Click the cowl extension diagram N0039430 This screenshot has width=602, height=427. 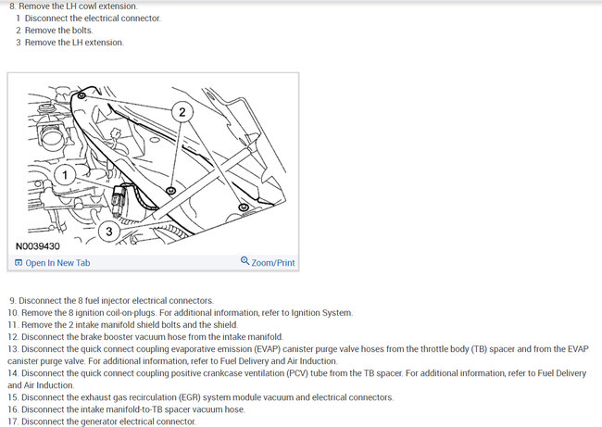point(153,164)
